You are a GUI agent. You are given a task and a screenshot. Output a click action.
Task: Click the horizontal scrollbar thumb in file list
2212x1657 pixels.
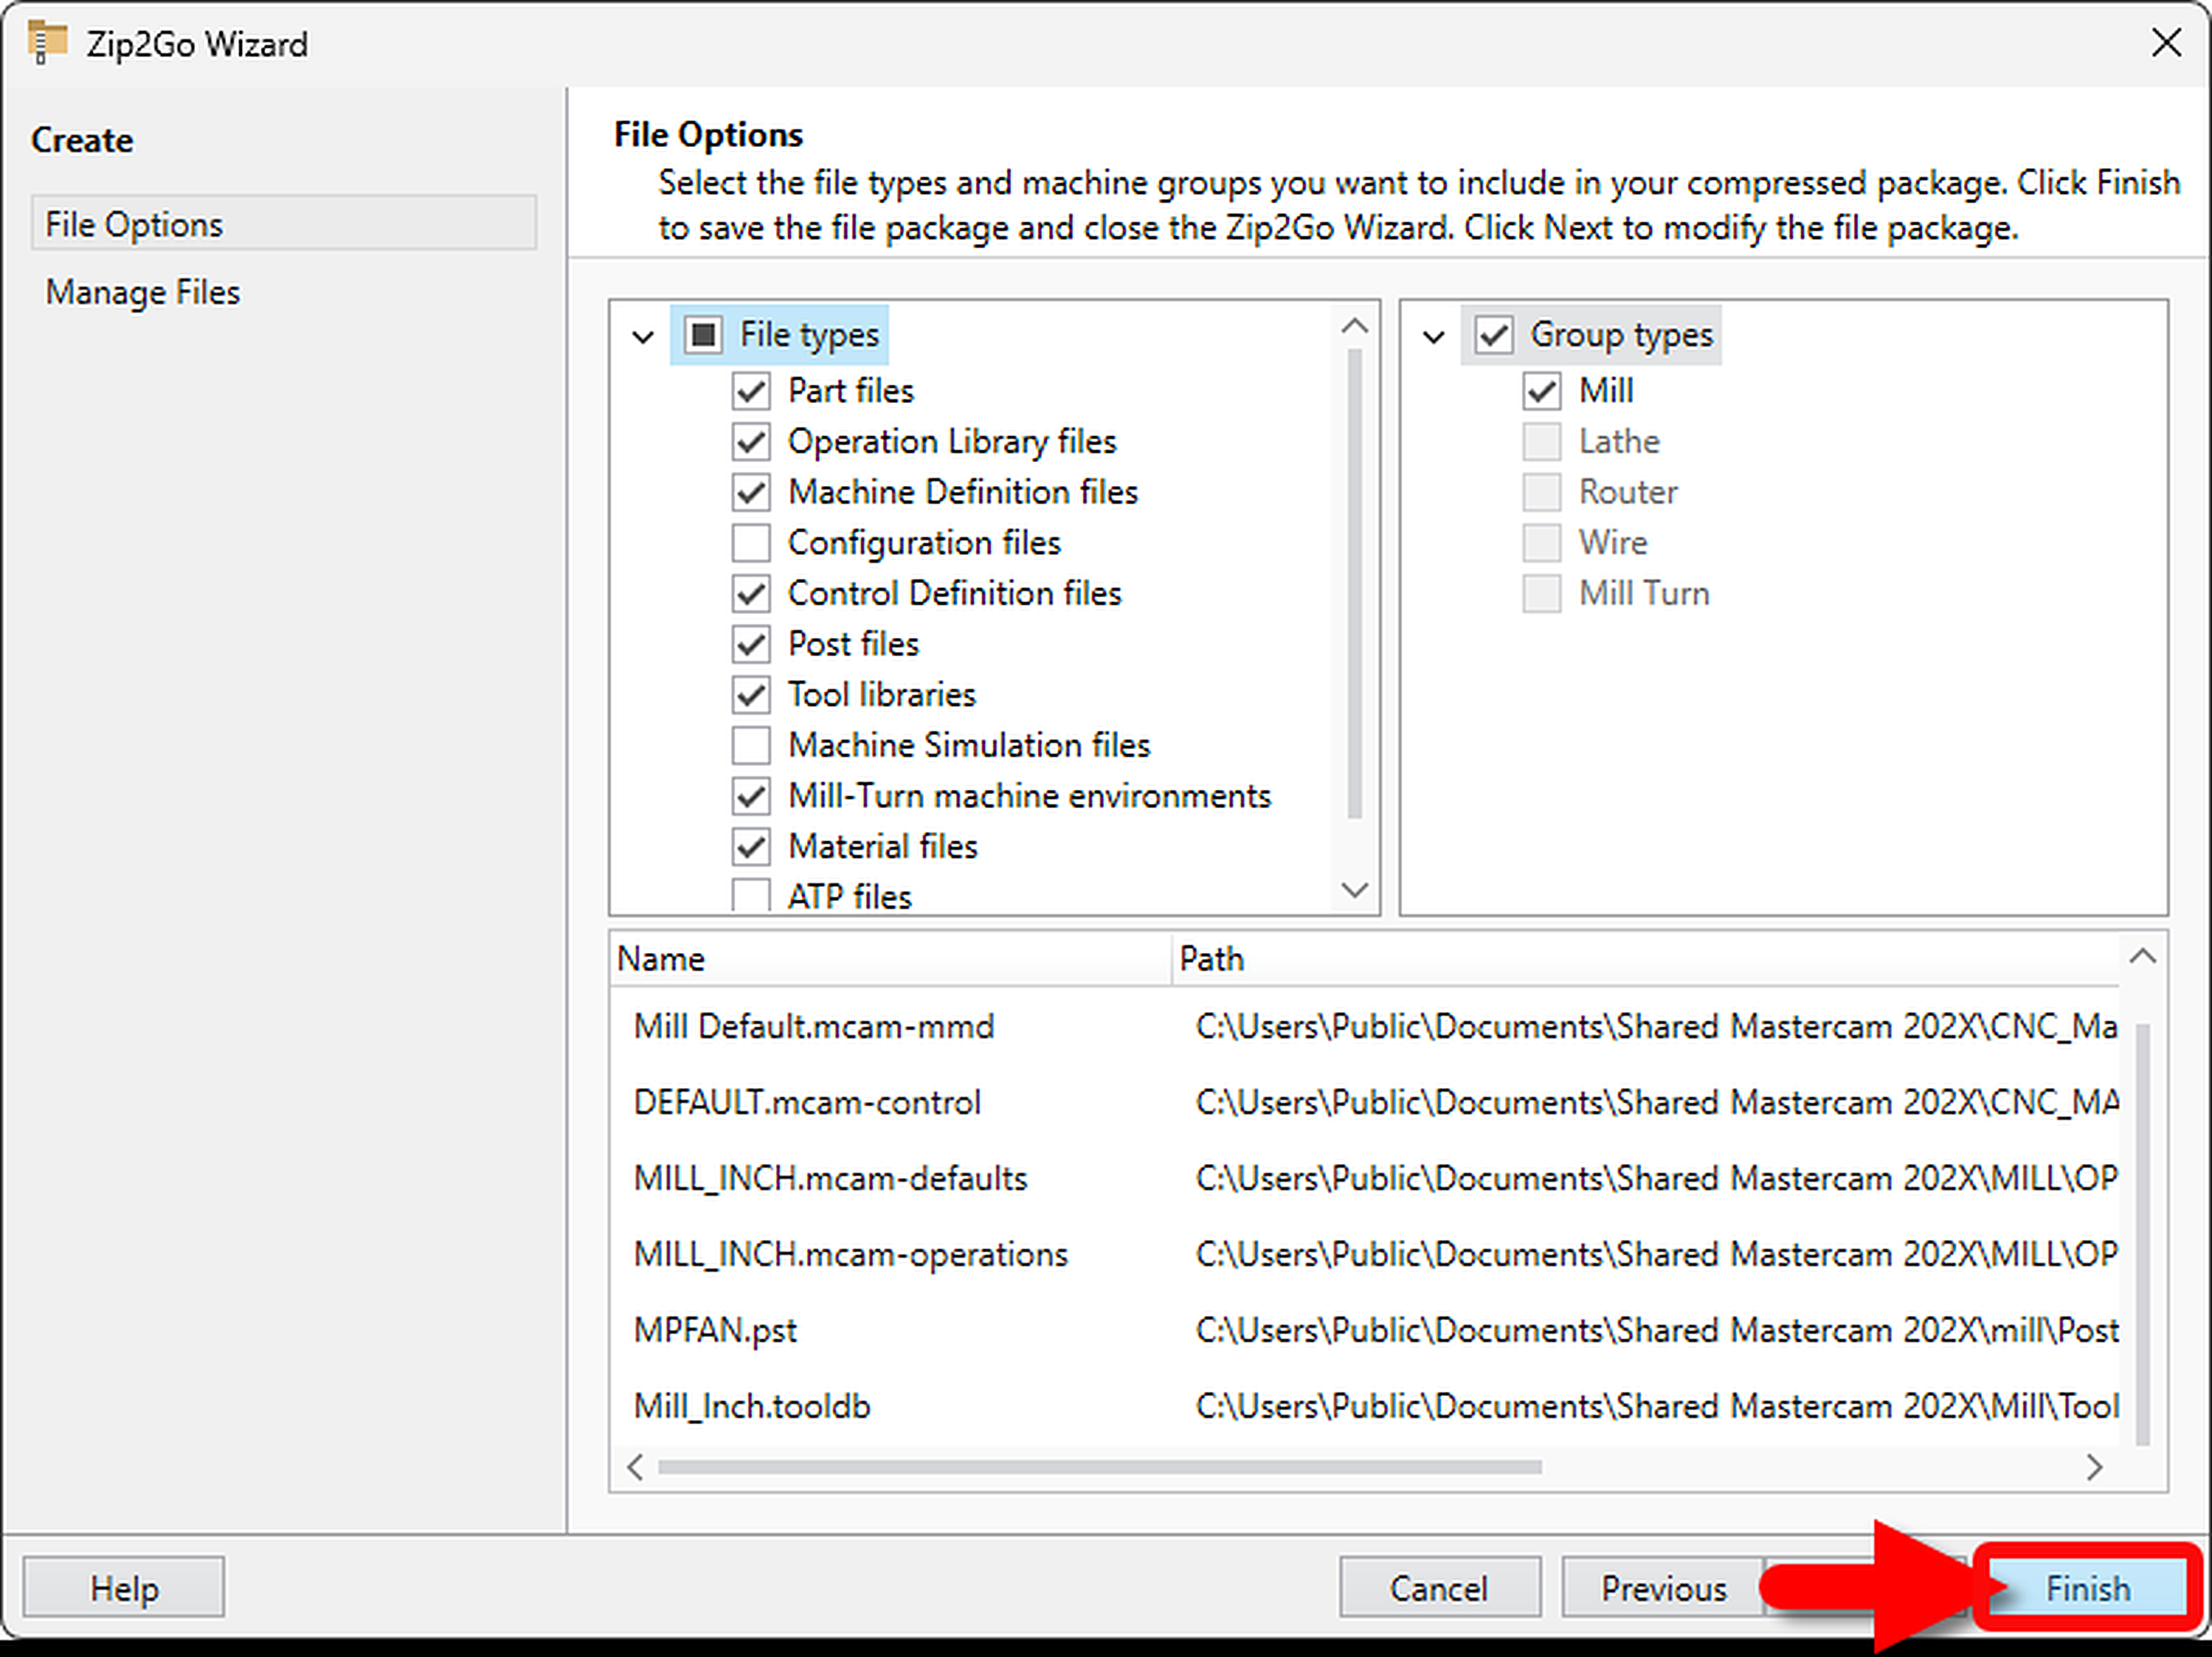pyautogui.click(x=1100, y=1467)
